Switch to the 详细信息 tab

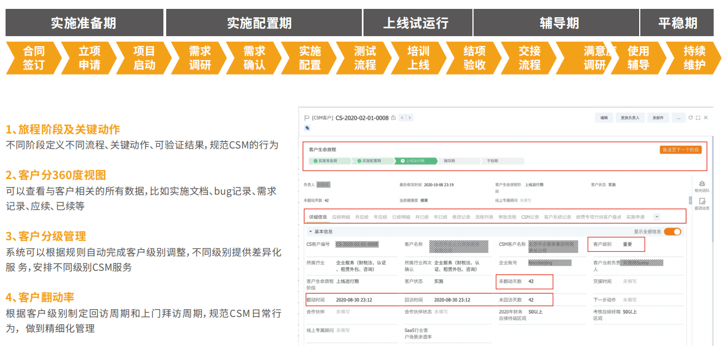click(318, 217)
